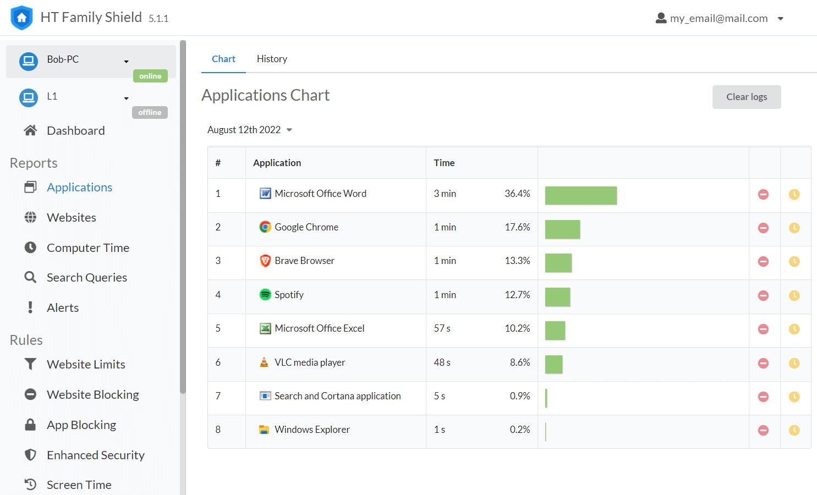Click the Clear logs button
Screen dimensions: 817x495
click(x=747, y=97)
